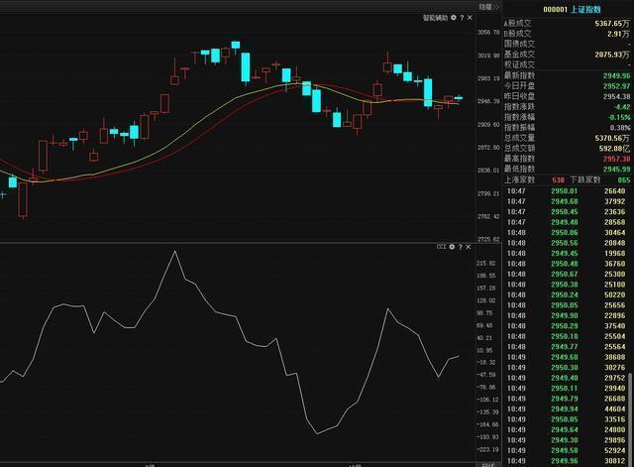
Task: Close the CCI indicator panel
Action: [x=469, y=246]
